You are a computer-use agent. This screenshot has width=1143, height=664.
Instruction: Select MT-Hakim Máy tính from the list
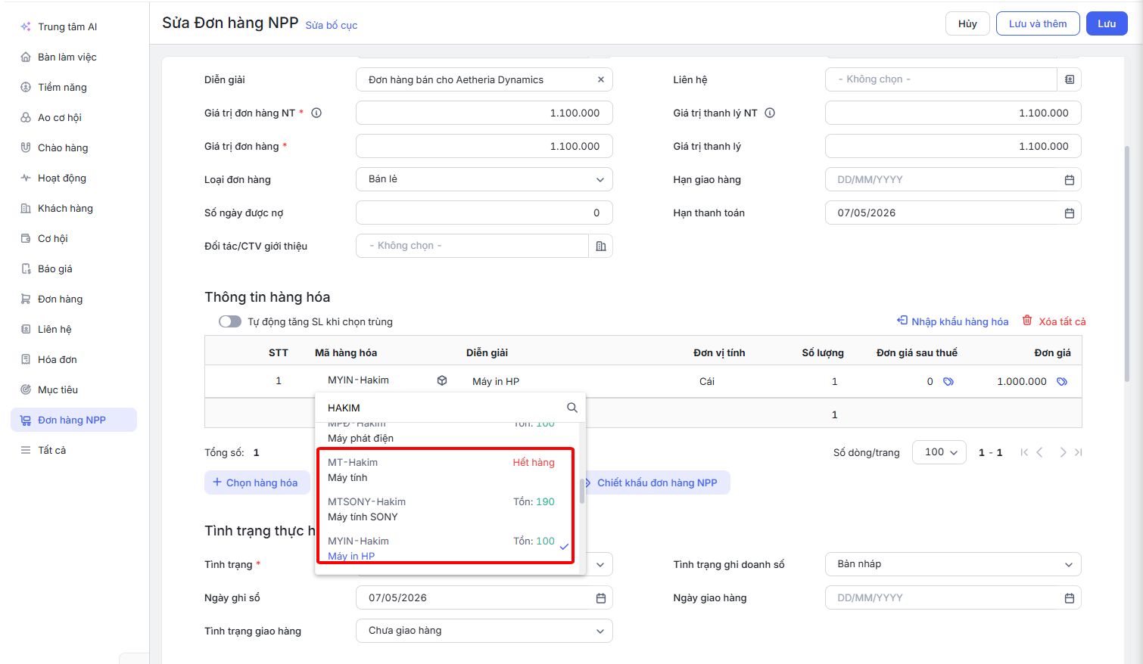click(x=446, y=470)
